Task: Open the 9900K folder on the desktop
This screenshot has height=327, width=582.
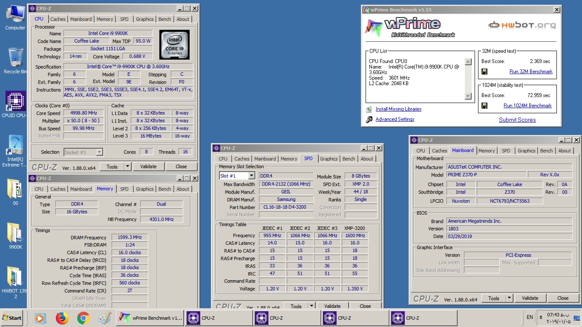Action: tap(15, 235)
